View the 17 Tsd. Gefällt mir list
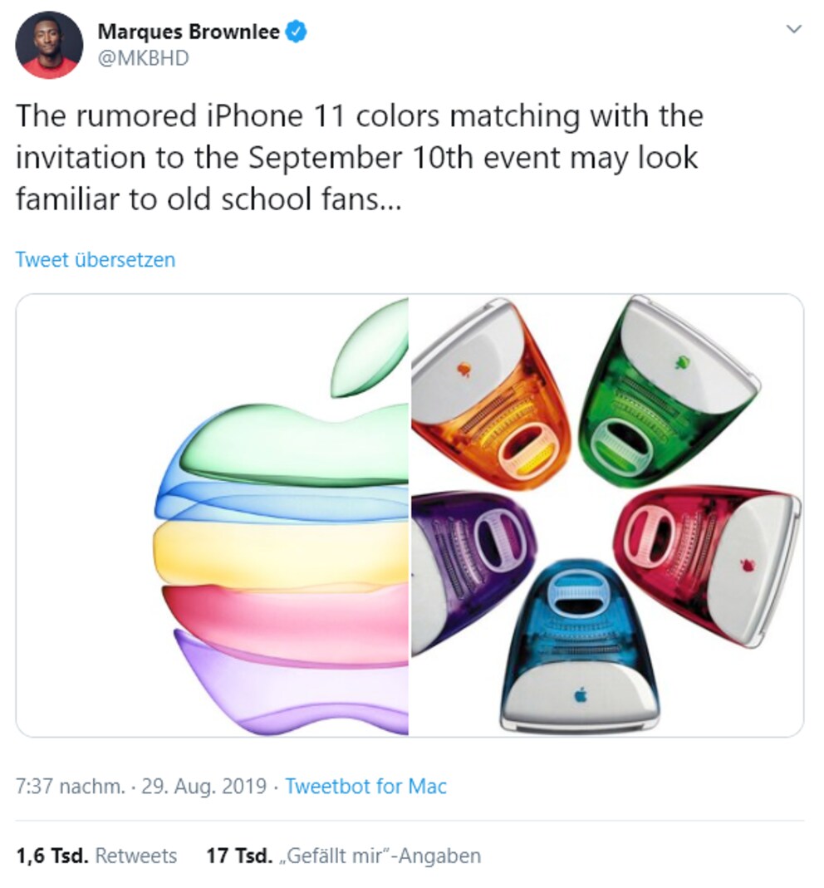Viewport: 824px width, 888px height. coord(344,855)
